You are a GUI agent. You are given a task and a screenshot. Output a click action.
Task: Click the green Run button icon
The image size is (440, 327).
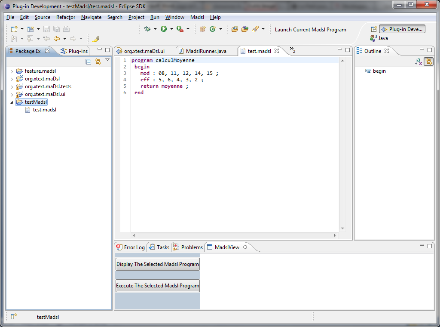coord(164,29)
